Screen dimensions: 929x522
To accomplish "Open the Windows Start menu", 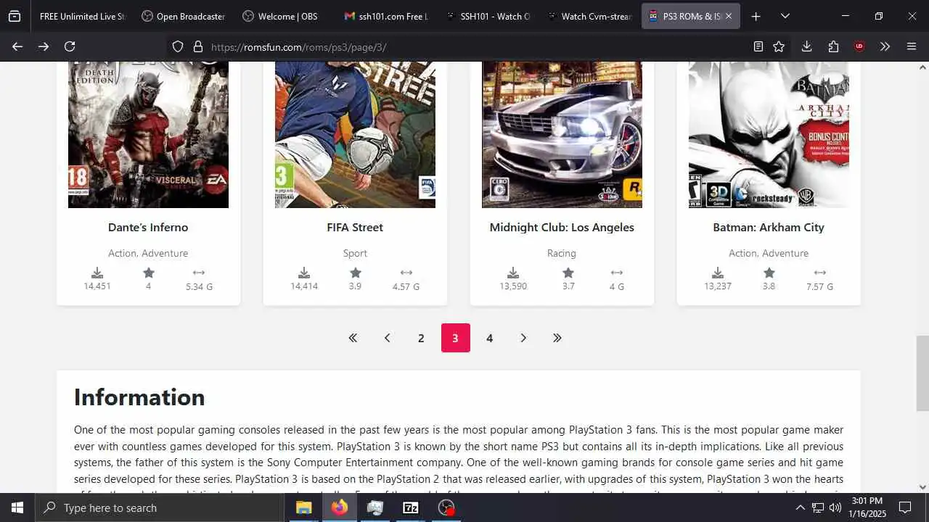I will pyautogui.click(x=17, y=507).
